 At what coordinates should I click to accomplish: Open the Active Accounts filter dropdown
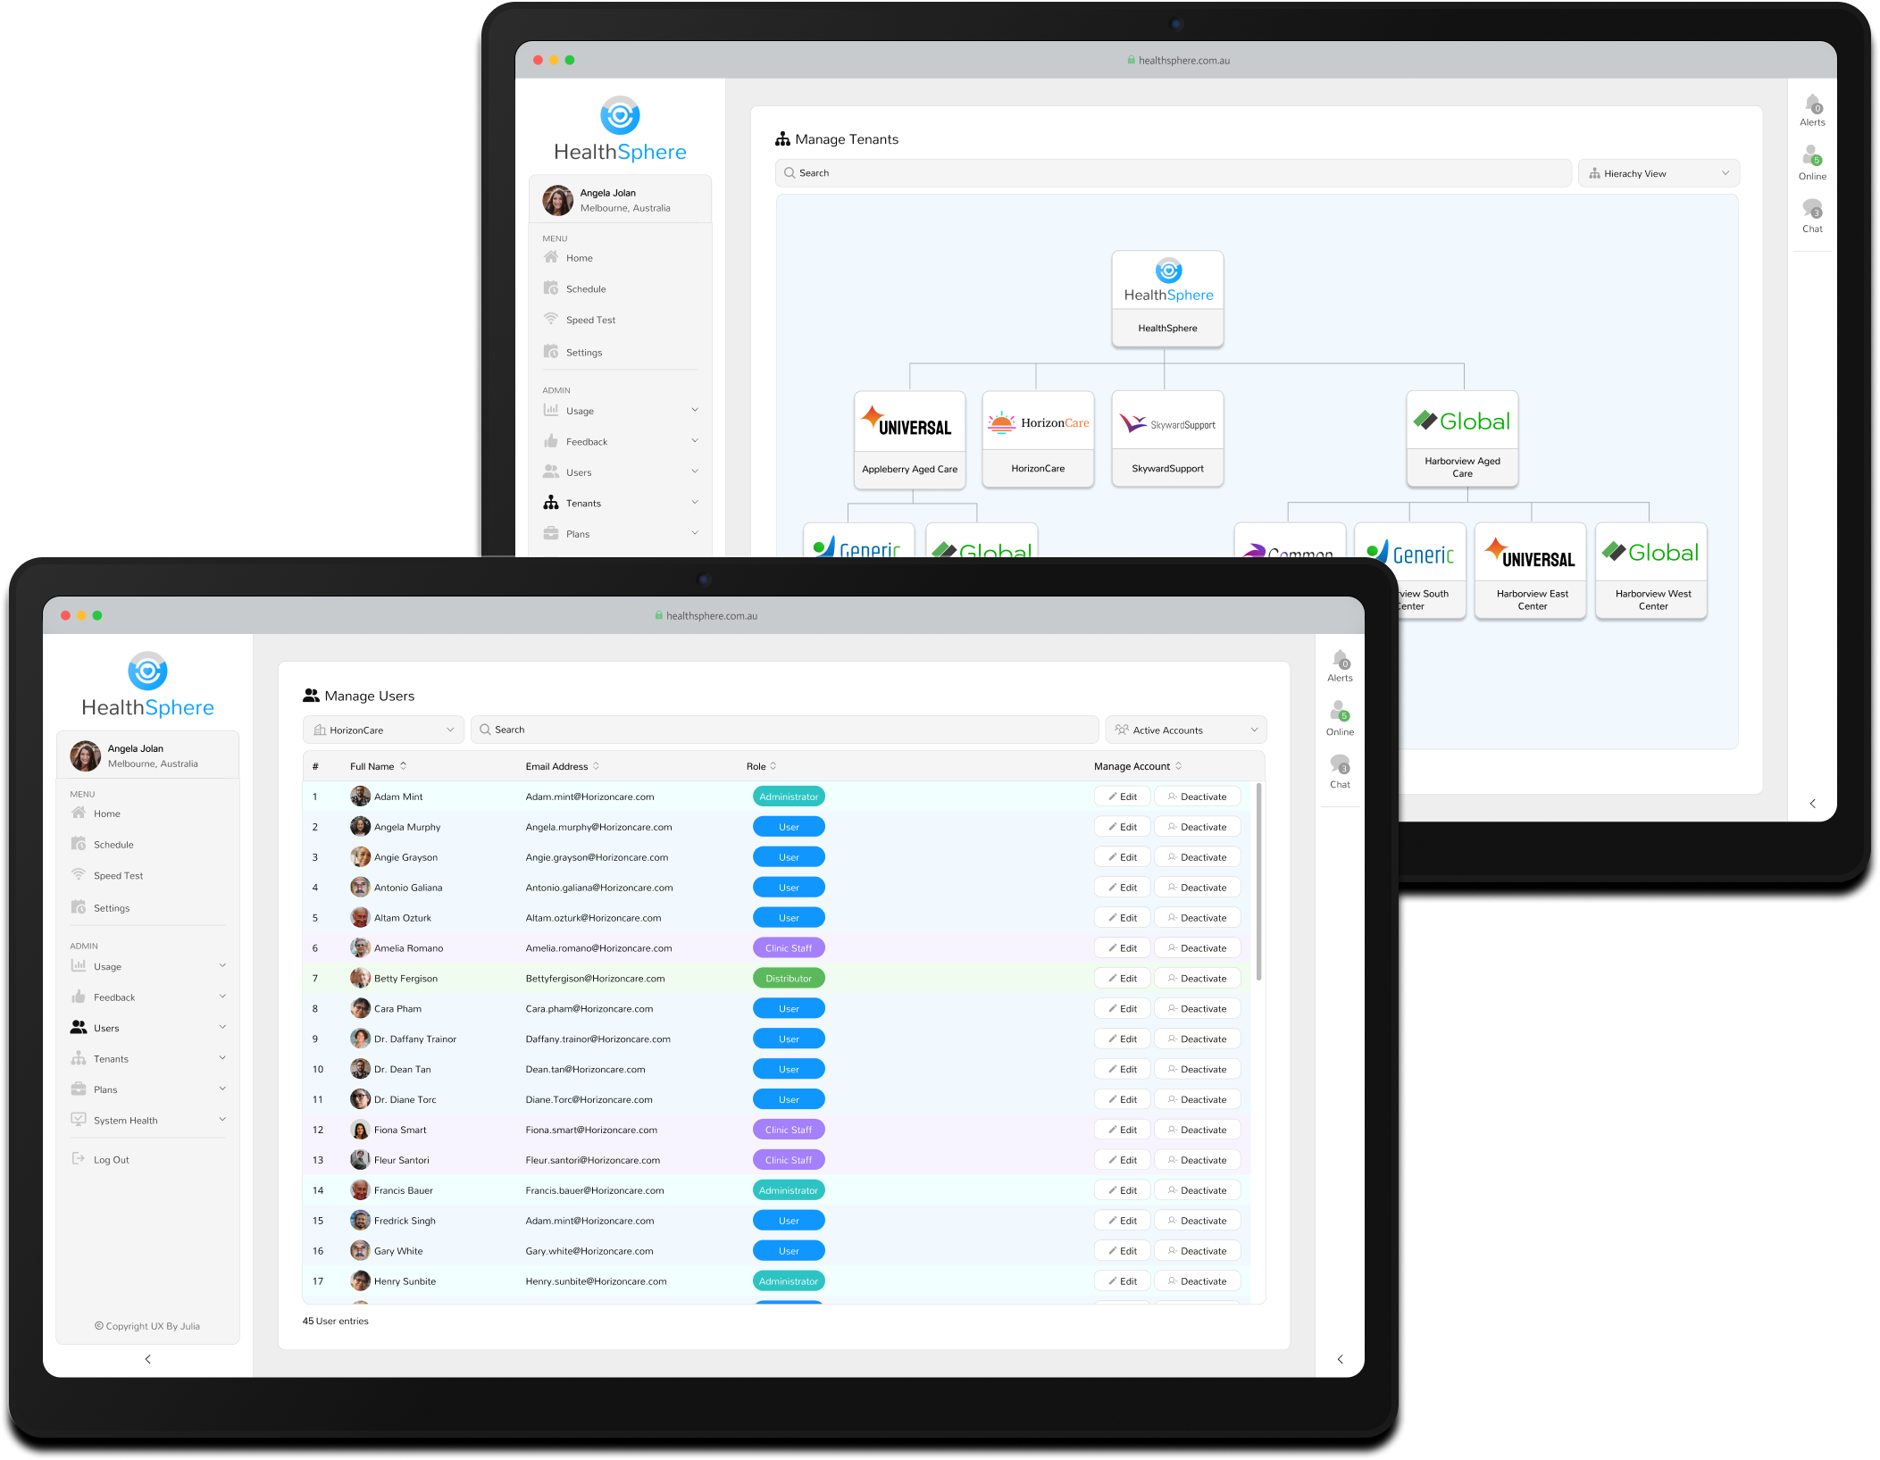click(x=1185, y=730)
